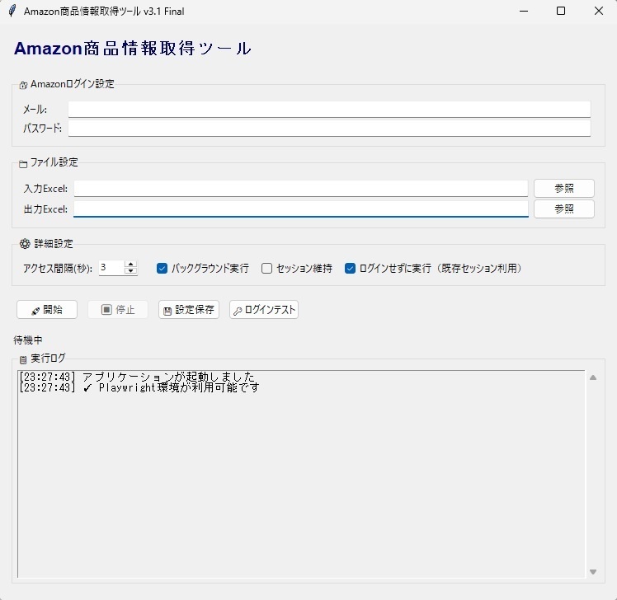The width and height of the screenshot is (617, 600).
Task: Click the 出力Excel path field
Action: pyautogui.click(x=300, y=209)
